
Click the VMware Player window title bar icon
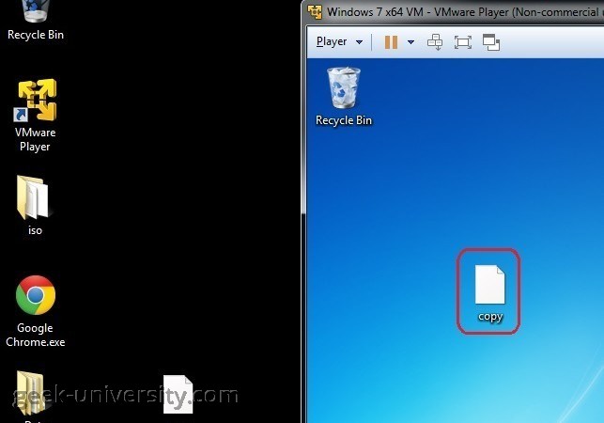pyautogui.click(x=315, y=12)
